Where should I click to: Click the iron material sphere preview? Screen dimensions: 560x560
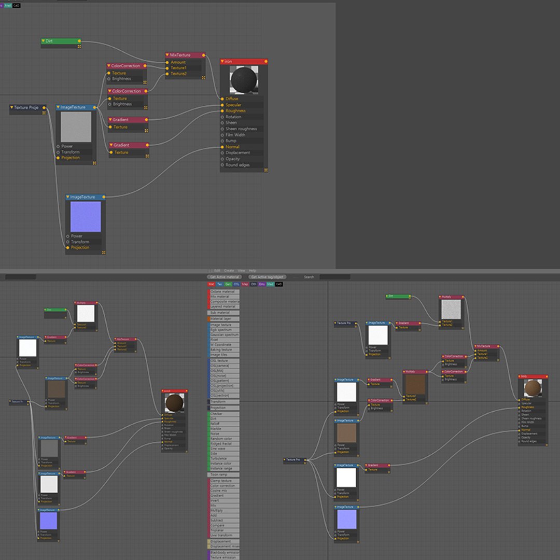[244, 80]
